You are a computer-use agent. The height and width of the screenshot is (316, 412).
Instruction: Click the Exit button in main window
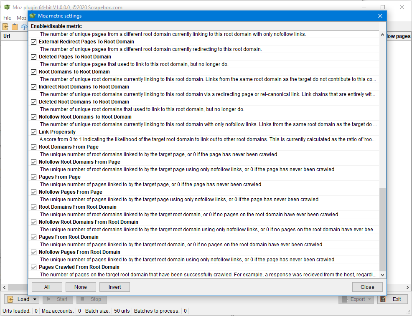(x=392, y=299)
